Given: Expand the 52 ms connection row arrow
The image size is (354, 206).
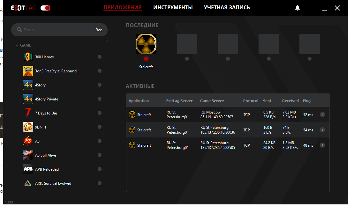Looking at the screenshot, I should coord(322,114).
